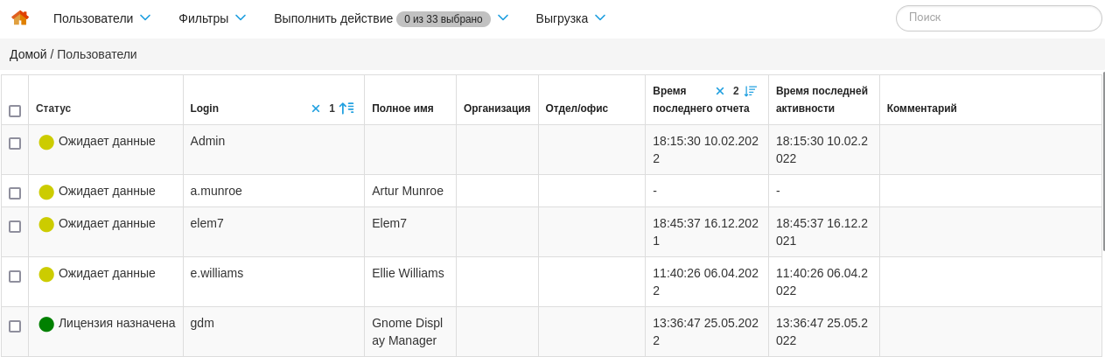1105x357 pixels.
Task: Expand the Фильтры dropdown
Action: (212, 18)
